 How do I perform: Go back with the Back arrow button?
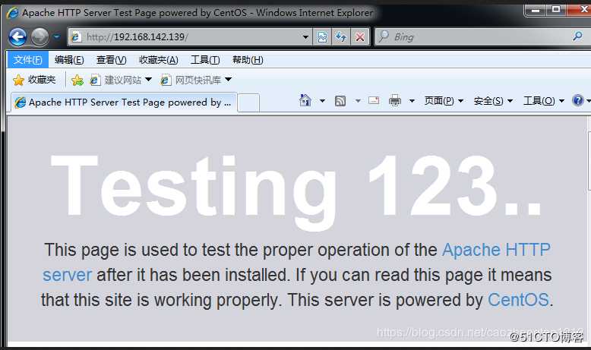click(x=17, y=37)
